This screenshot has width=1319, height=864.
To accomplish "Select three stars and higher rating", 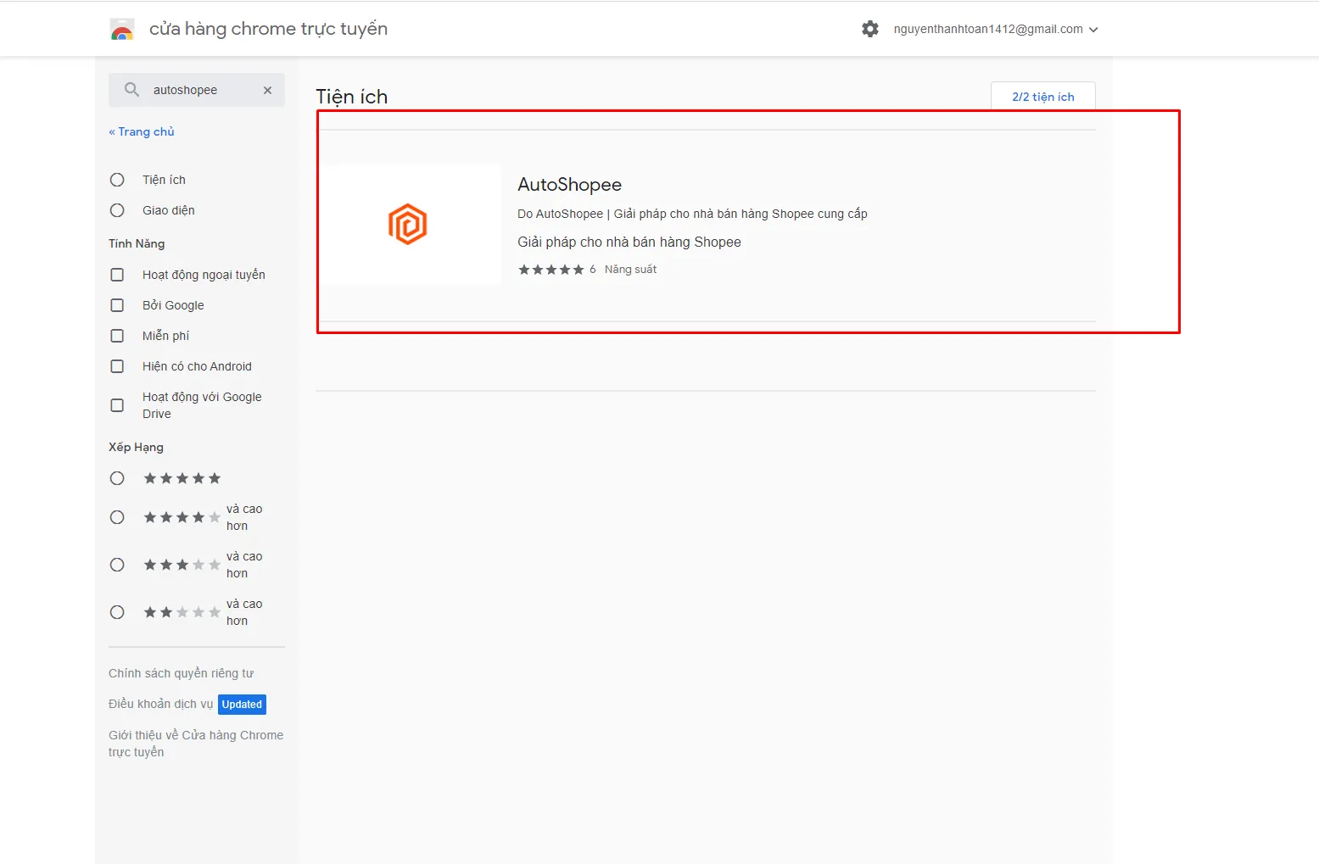I will tap(117, 565).
